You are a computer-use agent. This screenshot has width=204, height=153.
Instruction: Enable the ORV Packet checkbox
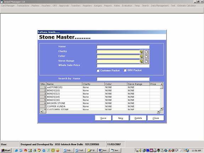[125, 70]
